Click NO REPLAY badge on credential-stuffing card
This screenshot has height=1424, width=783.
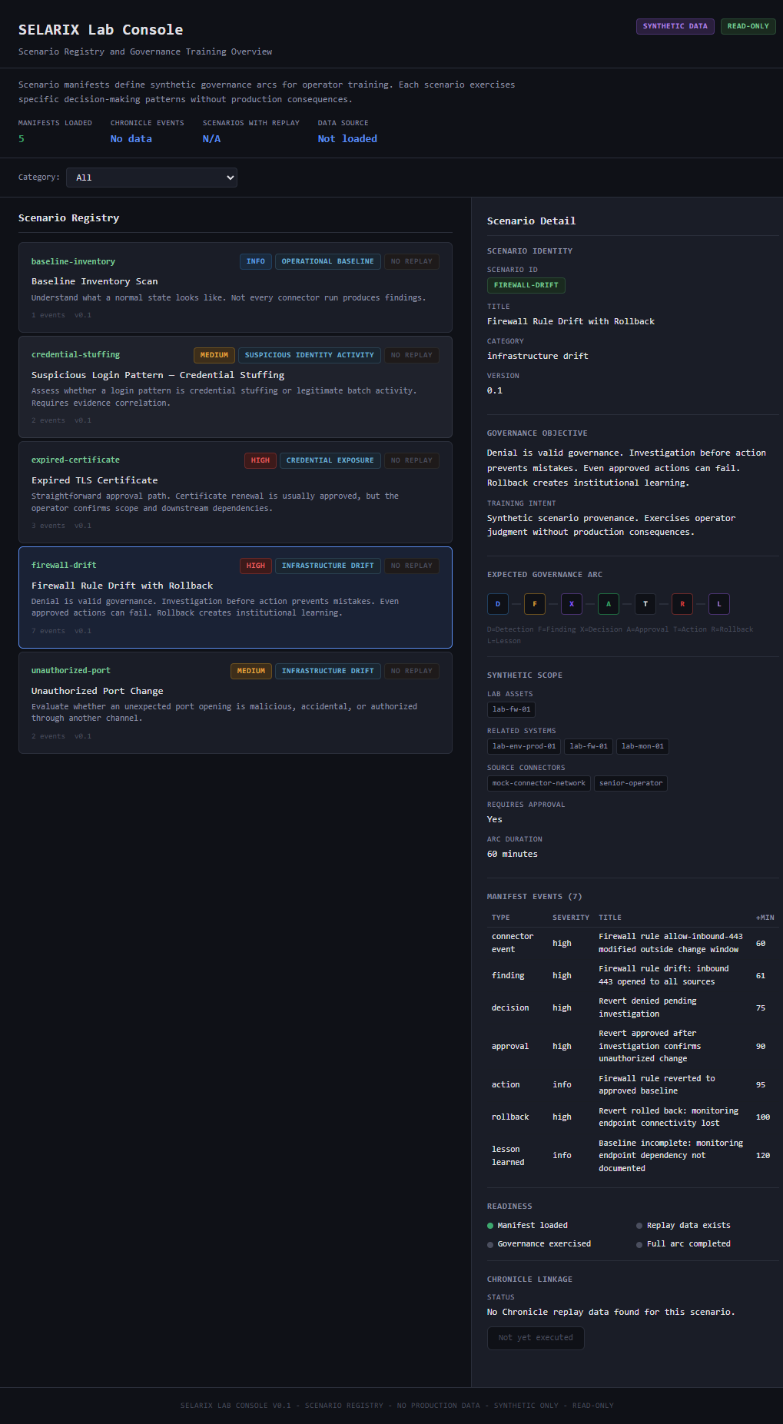[412, 355]
